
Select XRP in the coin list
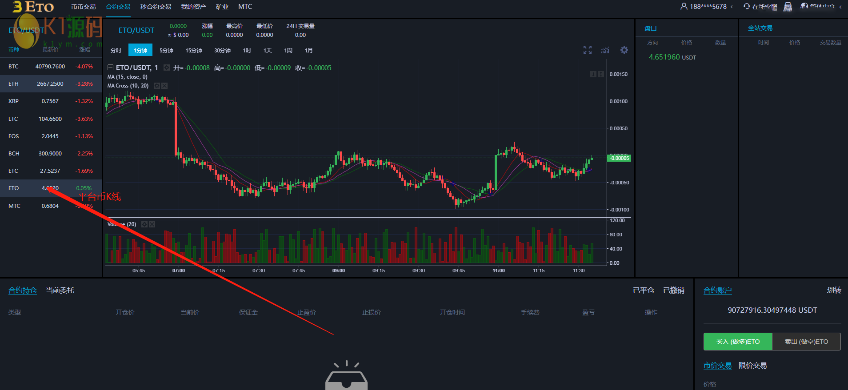[51, 101]
